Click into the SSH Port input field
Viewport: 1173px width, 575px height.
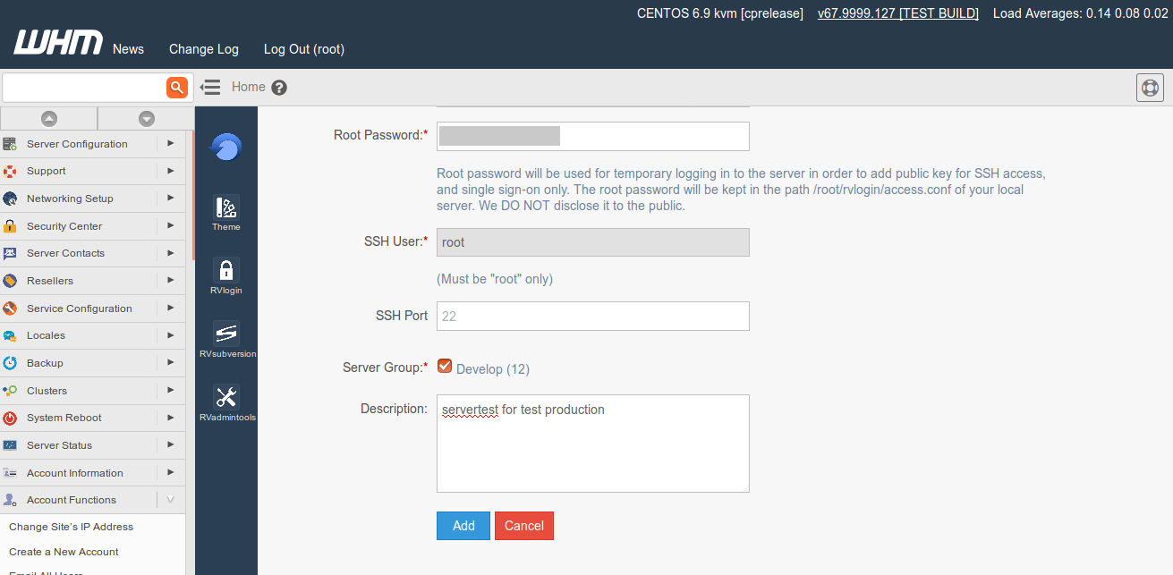(592, 316)
